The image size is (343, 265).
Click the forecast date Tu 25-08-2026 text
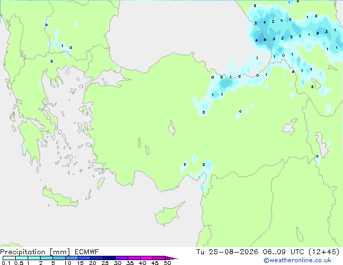(227, 252)
